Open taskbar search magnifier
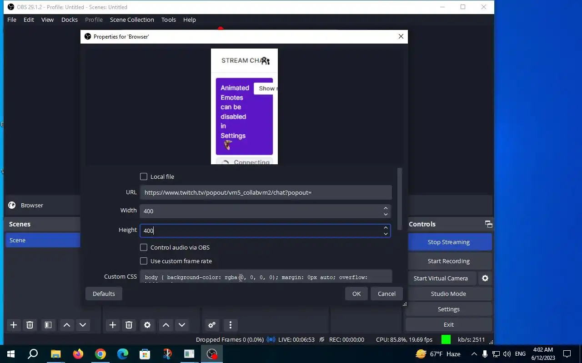 (x=33, y=354)
